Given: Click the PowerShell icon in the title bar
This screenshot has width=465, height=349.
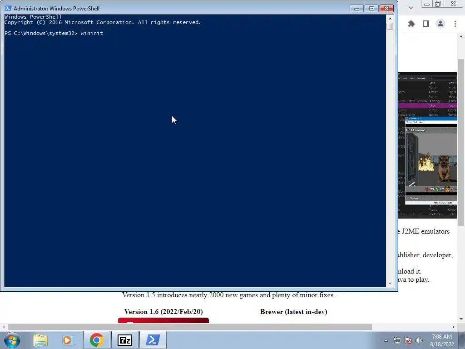Looking at the screenshot, I should click(8, 8).
